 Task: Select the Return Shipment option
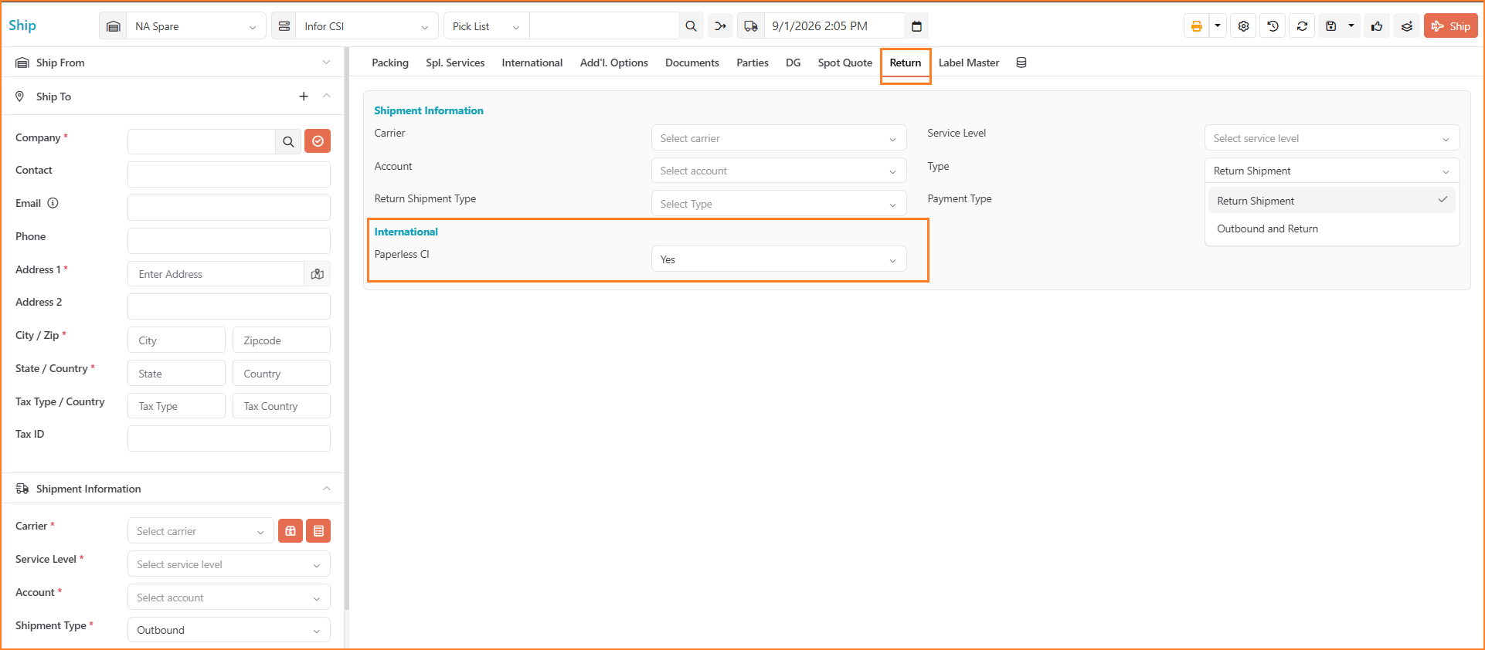point(1332,201)
